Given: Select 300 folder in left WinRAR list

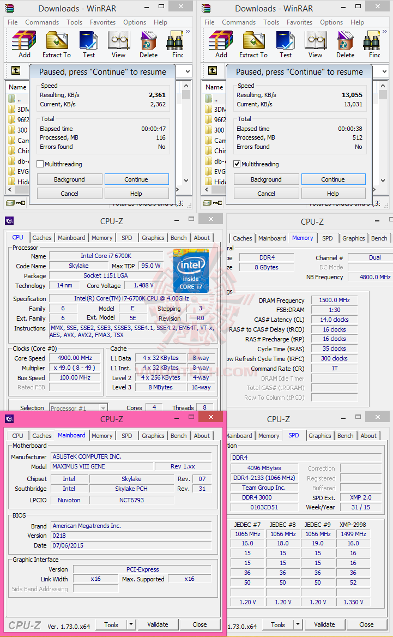Looking at the screenshot, I should [19, 130].
